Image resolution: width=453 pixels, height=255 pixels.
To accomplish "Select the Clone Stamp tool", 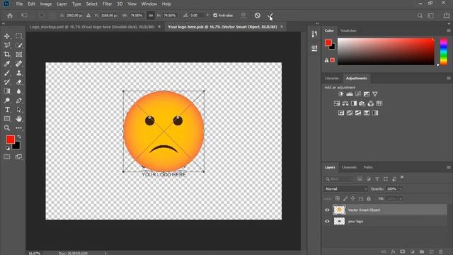I will pos(19,73).
